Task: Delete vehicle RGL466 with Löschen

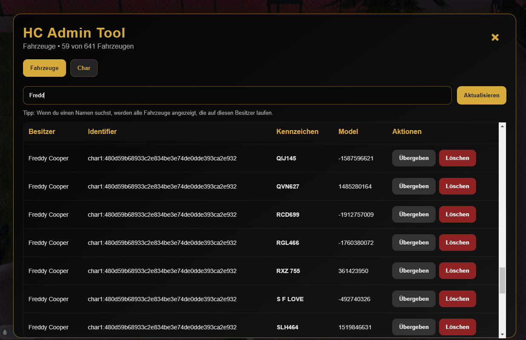Action: [x=457, y=242]
